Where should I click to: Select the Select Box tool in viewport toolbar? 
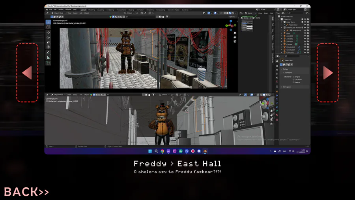point(48,22)
